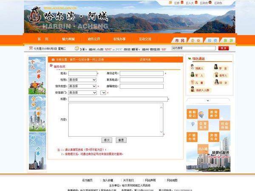Open the 生育收养 scene service tile

click(x=203, y=125)
